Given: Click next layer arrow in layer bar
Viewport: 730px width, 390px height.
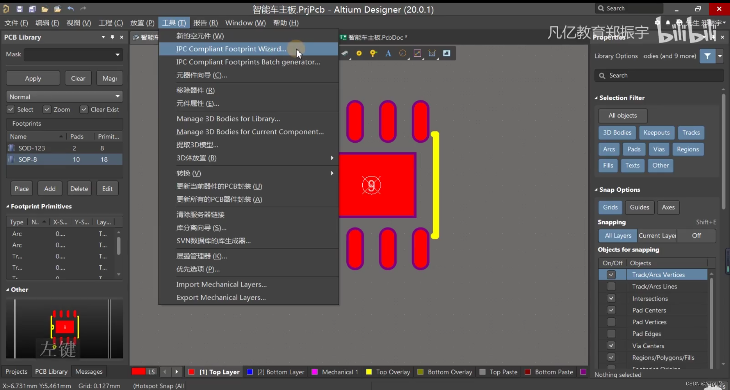Looking at the screenshot, I should tap(177, 372).
